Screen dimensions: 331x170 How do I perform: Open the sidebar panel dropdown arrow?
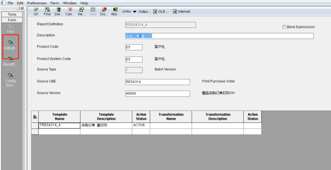click(x=18, y=8)
